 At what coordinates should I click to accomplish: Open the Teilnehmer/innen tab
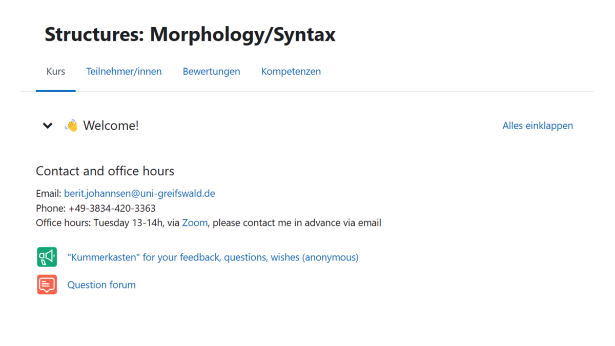[x=124, y=72]
